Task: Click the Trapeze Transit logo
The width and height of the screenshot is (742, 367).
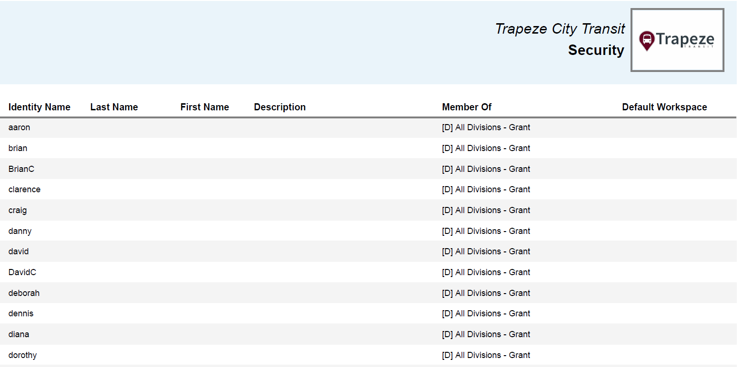Action: (x=677, y=40)
